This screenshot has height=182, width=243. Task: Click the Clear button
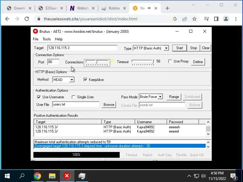coord(206,48)
